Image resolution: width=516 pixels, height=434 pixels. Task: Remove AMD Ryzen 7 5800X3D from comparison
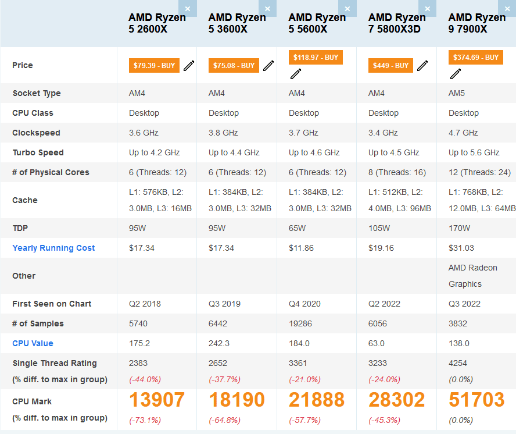pos(428,9)
